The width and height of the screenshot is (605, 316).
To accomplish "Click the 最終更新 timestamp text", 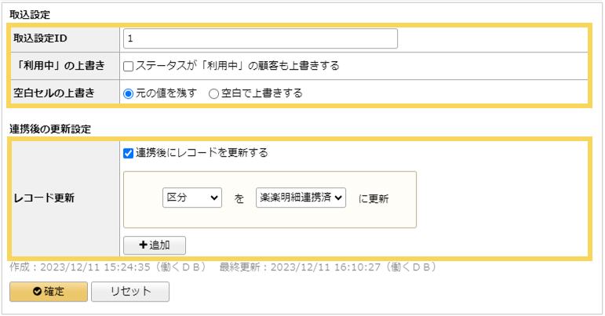I will (327, 267).
